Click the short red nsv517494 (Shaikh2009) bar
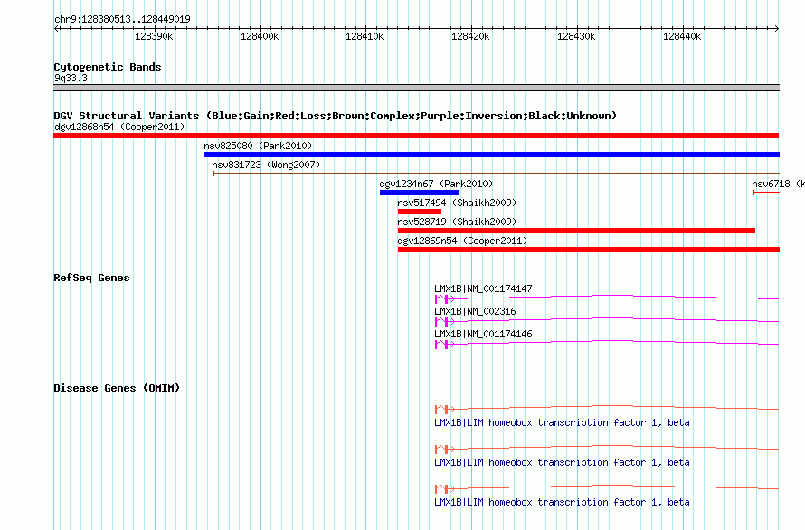 420,212
